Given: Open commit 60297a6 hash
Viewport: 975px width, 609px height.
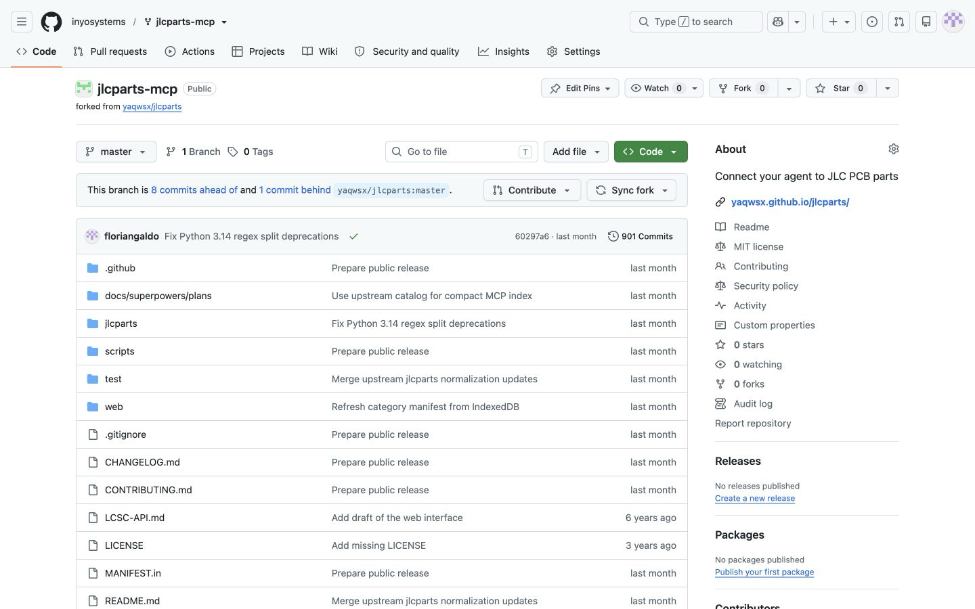Looking at the screenshot, I should (532, 236).
